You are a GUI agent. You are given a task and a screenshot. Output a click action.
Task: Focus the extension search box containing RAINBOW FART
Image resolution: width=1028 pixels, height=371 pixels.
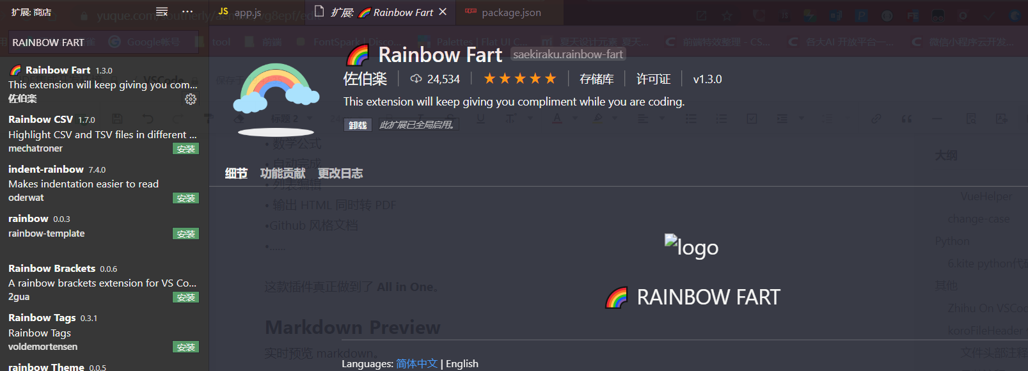[104, 42]
